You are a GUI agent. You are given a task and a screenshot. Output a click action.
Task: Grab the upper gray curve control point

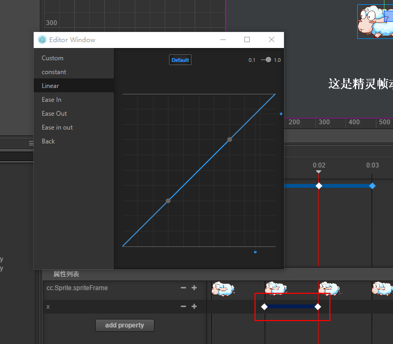[x=229, y=140]
